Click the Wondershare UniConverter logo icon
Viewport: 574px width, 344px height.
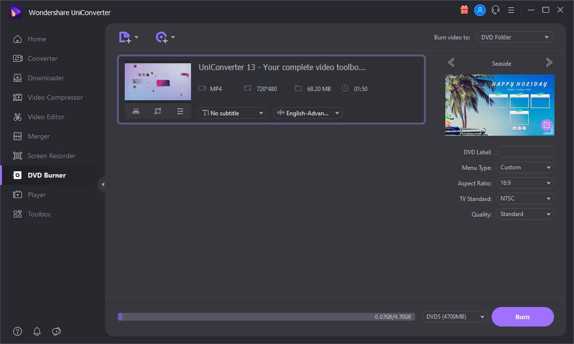(x=16, y=12)
